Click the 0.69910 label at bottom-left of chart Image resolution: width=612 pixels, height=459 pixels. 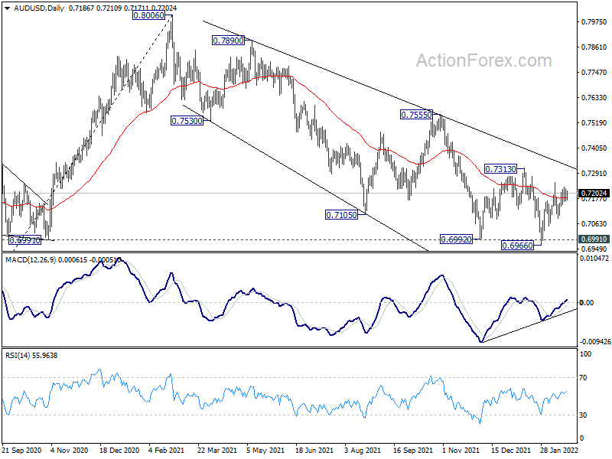[24, 240]
